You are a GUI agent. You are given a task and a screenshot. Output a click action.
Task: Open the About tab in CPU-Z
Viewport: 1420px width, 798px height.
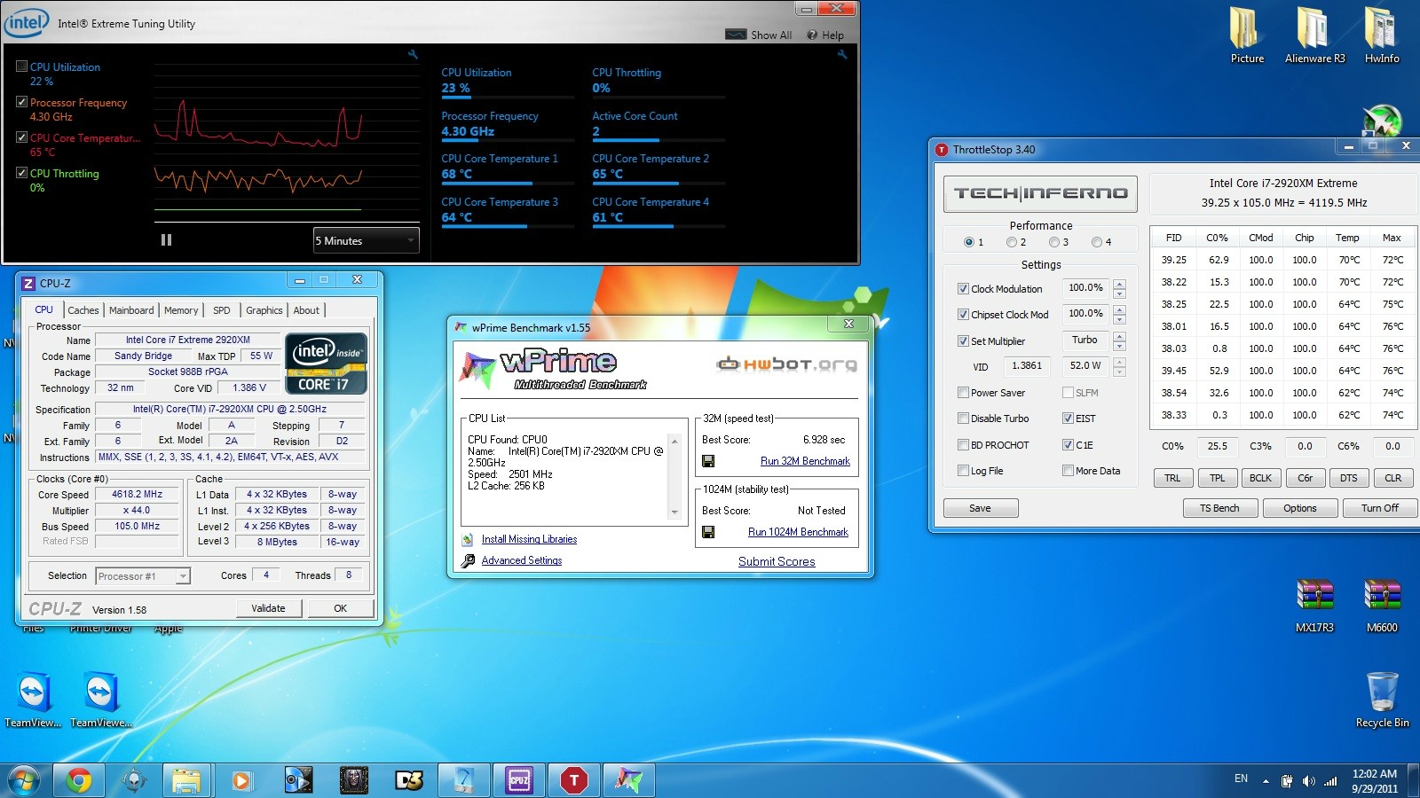[306, 310]
